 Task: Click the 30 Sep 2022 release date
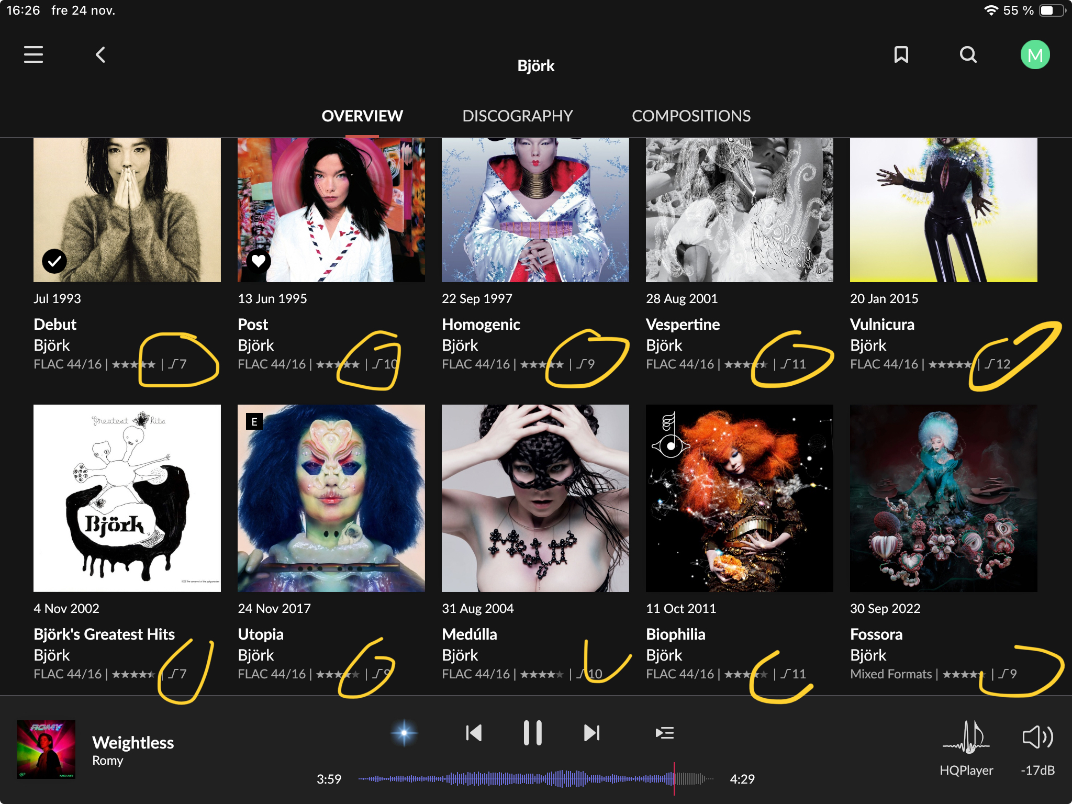[885, 608]
